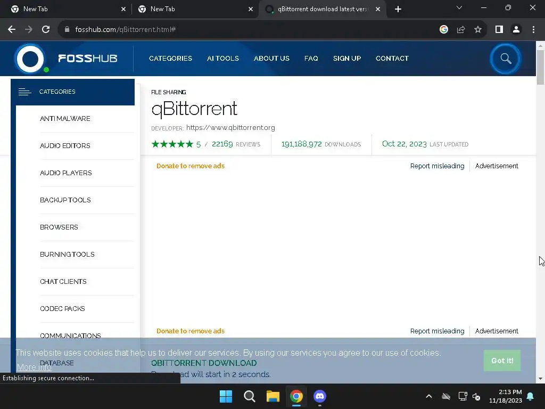Close the qBittorrent download tab
The height and width of the screenshot is (409, 545).
click(x=378, y=9)
